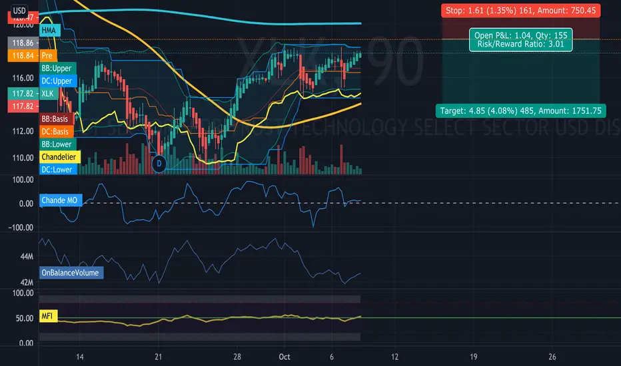Click the Open P&L info box
Screen dimensions: 621x366
point(521,39)
